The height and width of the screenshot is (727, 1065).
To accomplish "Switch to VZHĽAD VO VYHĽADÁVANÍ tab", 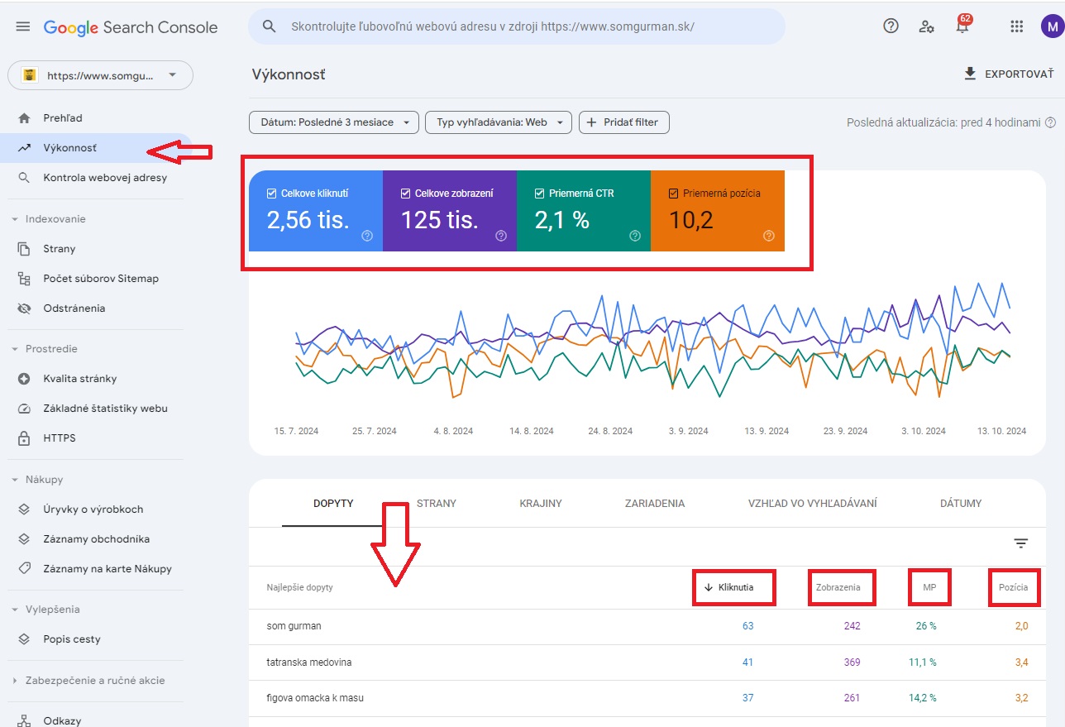I will [x=812, y=503].
